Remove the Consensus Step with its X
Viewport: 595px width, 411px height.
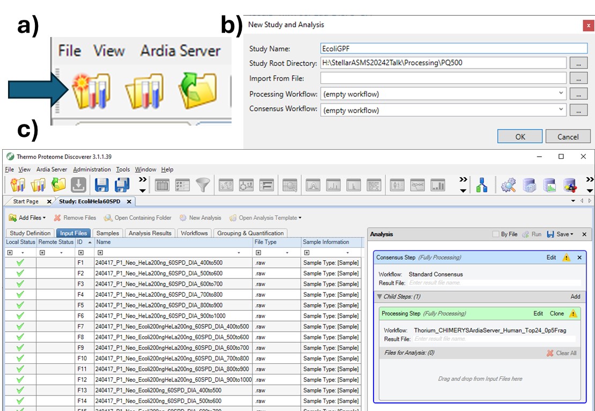[x=579, y=258]
